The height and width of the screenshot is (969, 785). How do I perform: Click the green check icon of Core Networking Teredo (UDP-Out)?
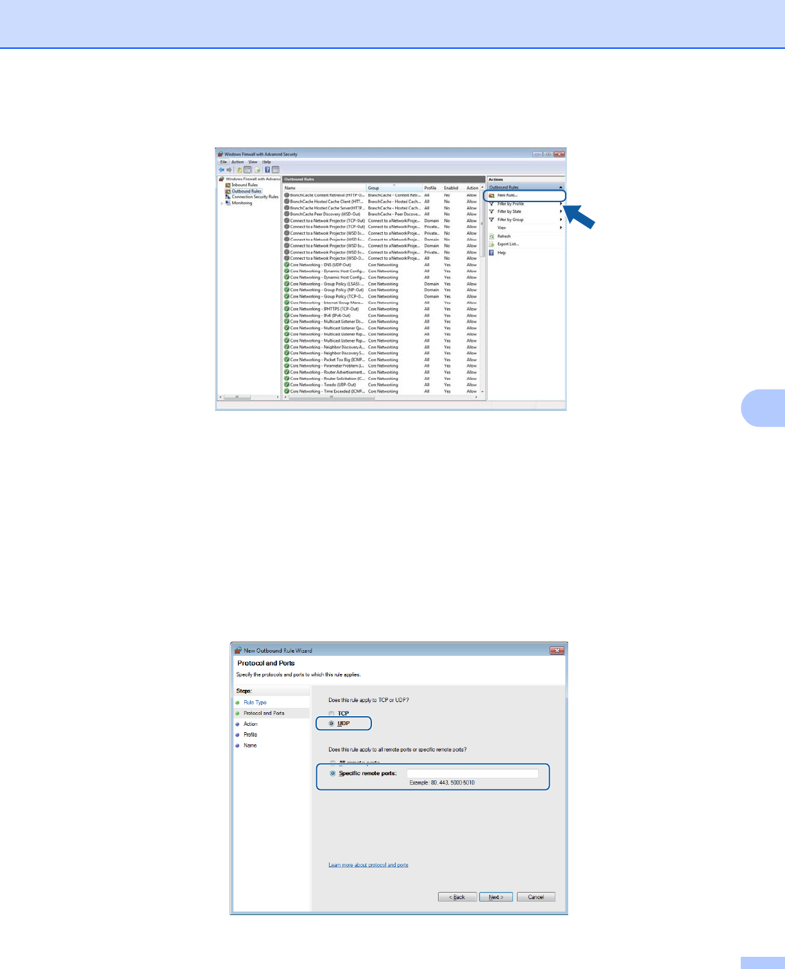tap(287, 385)
